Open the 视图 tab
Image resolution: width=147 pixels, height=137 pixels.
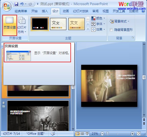tap(106, 11)
